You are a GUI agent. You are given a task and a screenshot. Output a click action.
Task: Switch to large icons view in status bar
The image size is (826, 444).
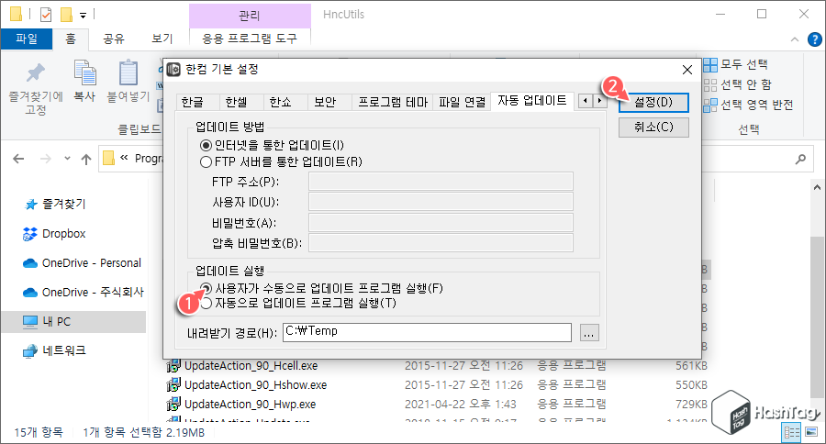pos(812,432)
